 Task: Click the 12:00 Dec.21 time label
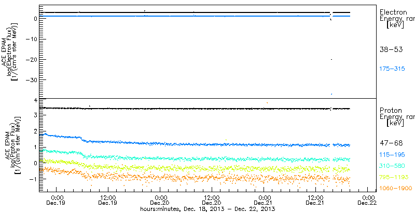(316, 201)
